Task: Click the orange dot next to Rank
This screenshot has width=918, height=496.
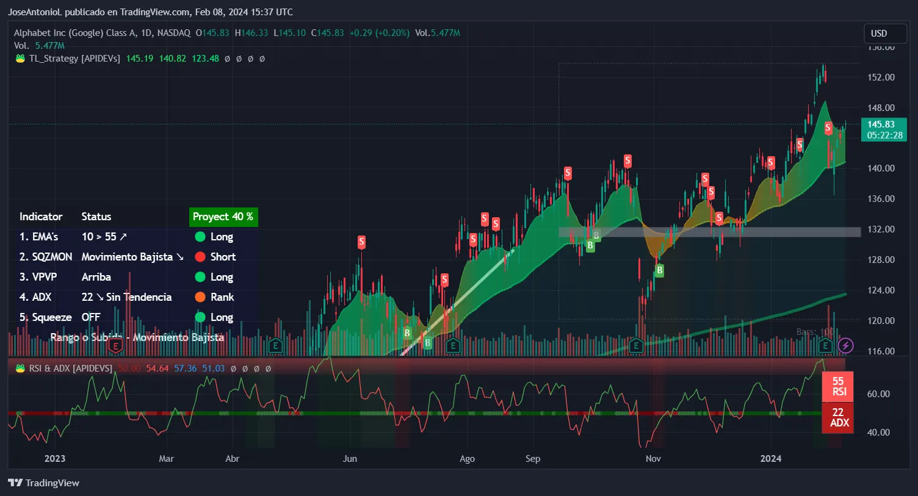Action: (200, 297)
